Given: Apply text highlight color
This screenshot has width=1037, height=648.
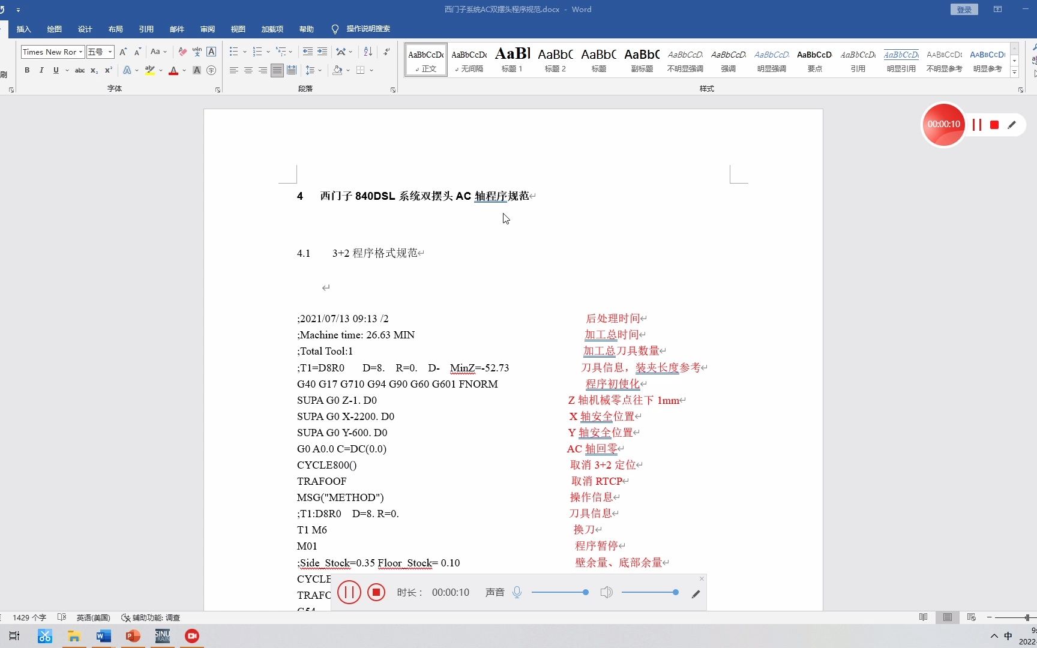Looking at the screenshot, I should [x=150, y=70].
